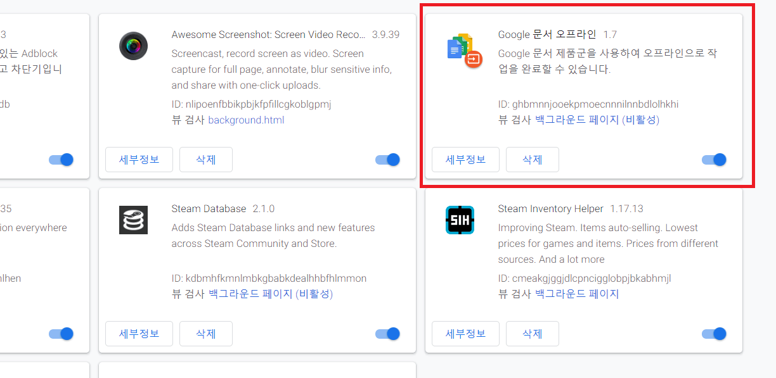Click the Steam Database extension icon
The image size is (776, 378).
133,220
